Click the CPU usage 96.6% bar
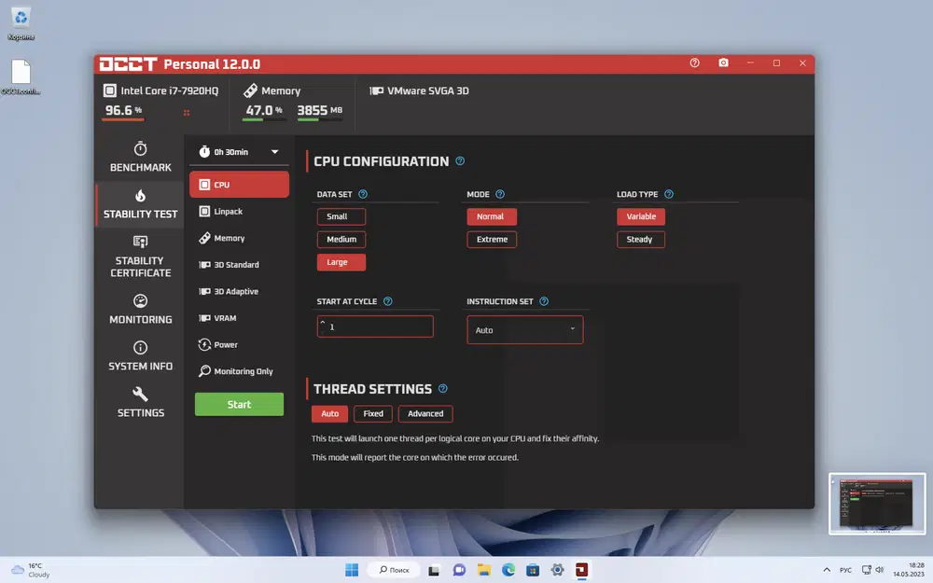 pos(123,119)
